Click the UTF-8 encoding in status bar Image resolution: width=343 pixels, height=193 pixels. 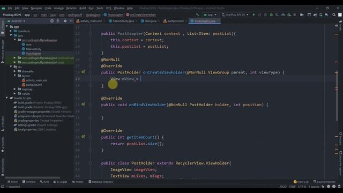coord(302,187)
